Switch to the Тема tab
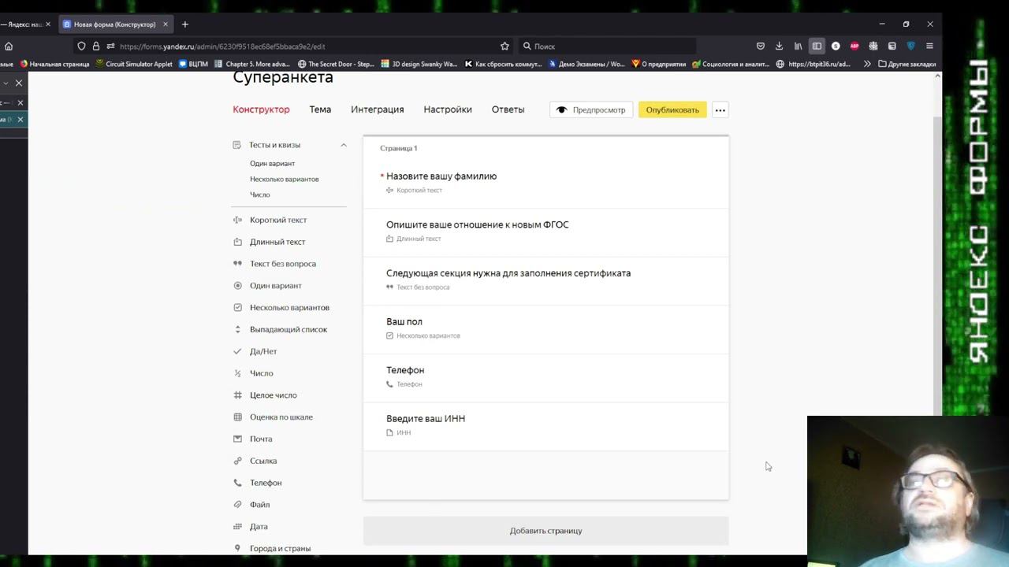The width and height of the screenshot is (1009, 567). 320,109
